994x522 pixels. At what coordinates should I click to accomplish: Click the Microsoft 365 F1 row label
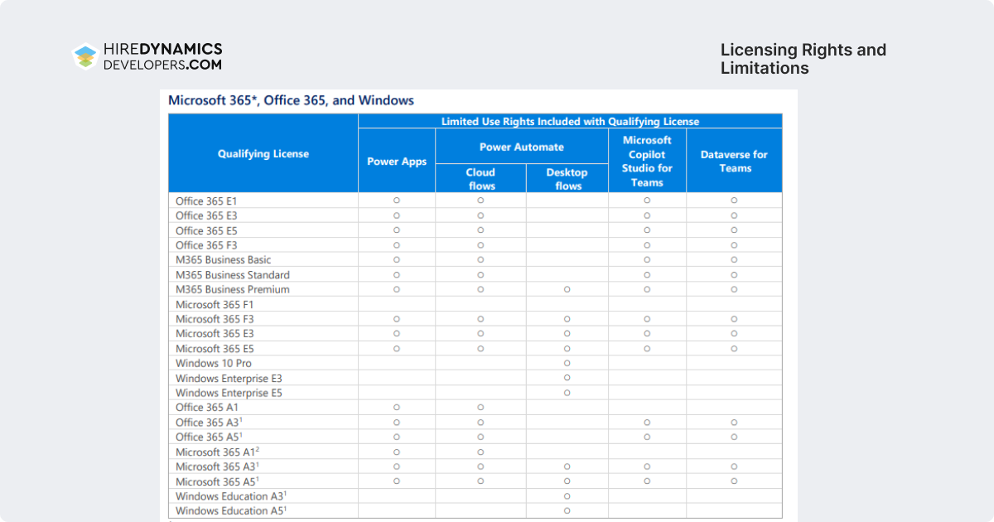[x=215, y=305]
